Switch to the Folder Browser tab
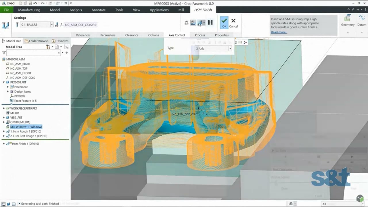 pos(36,41)
